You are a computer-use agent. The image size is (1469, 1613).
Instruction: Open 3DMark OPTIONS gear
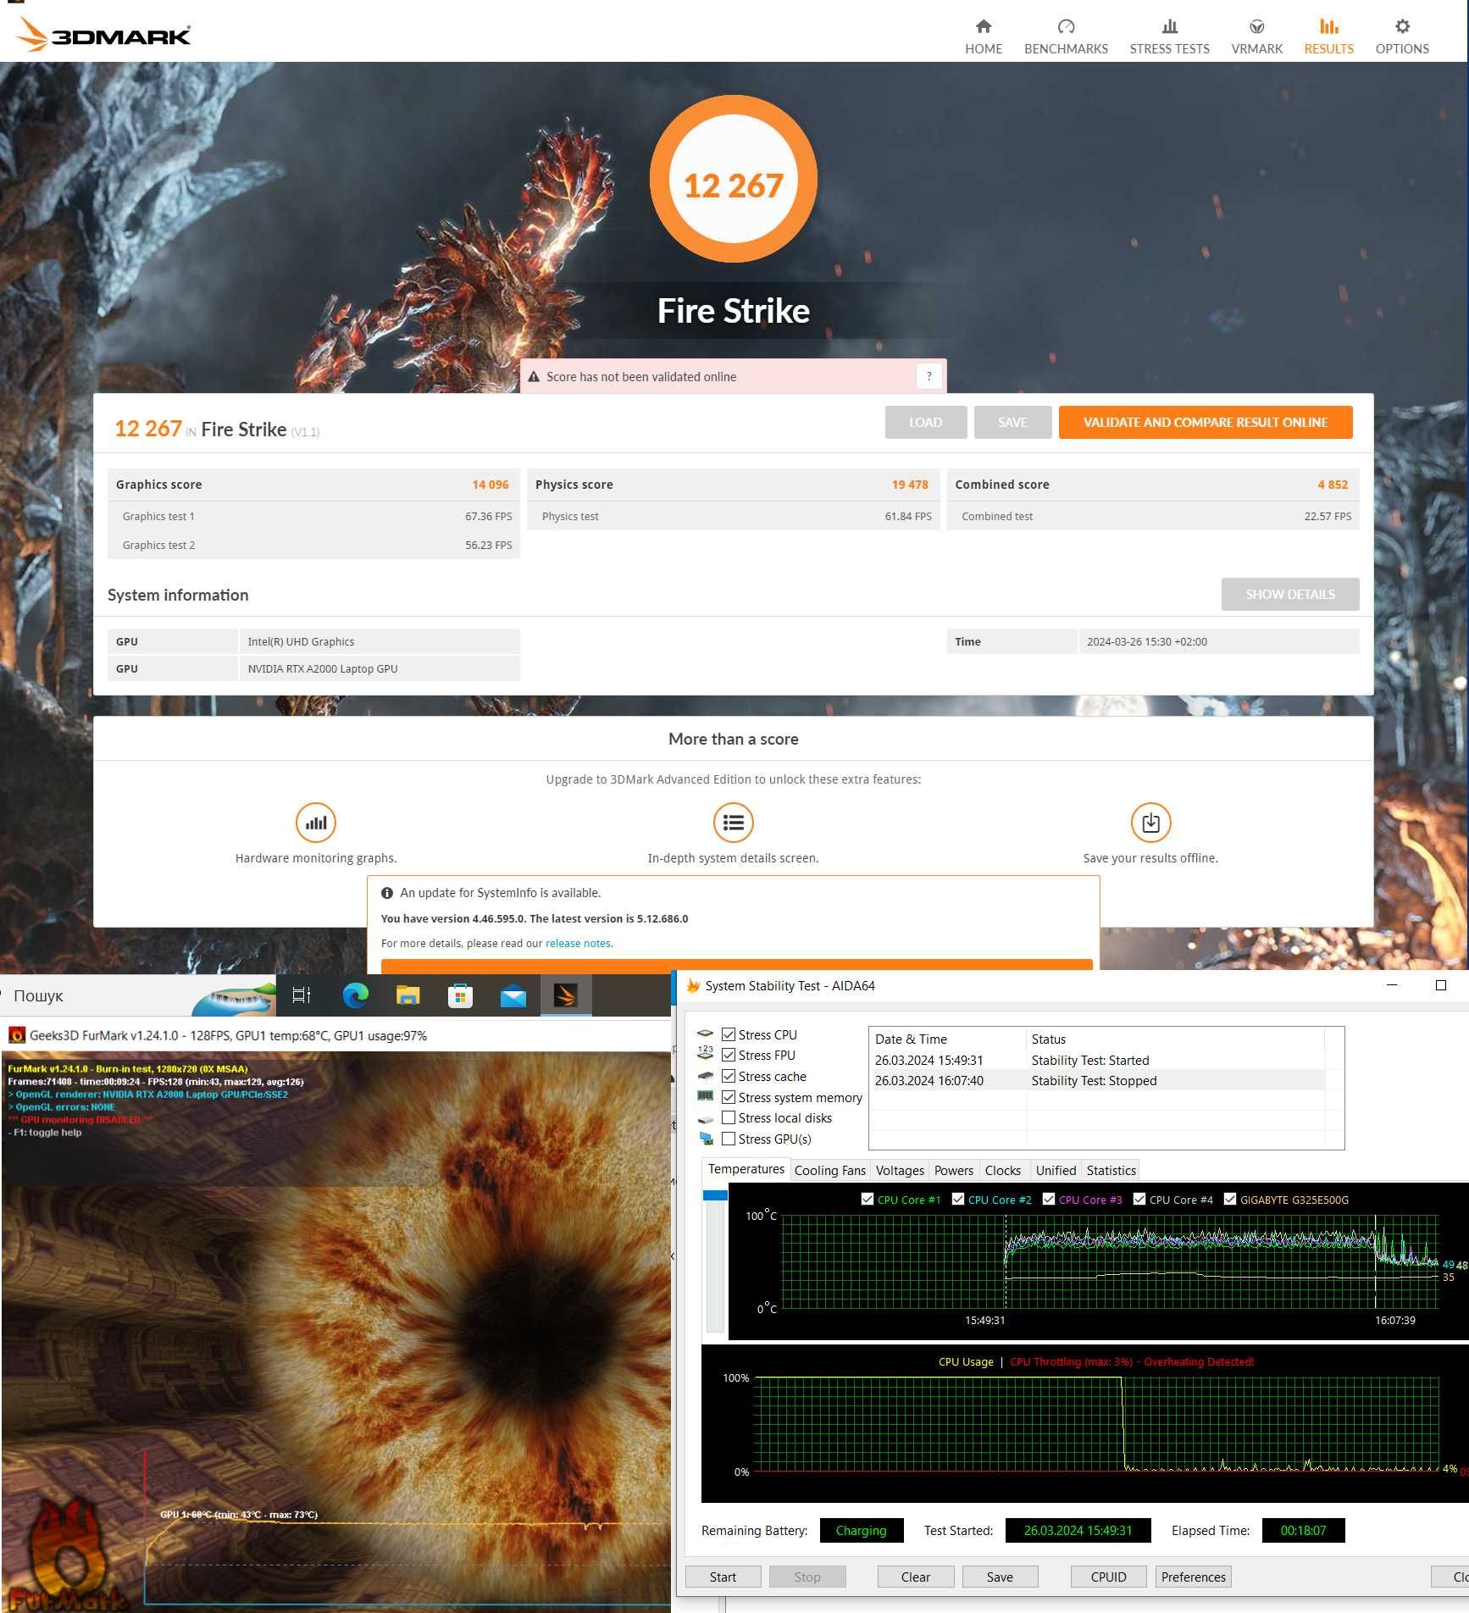point(1402,36)
